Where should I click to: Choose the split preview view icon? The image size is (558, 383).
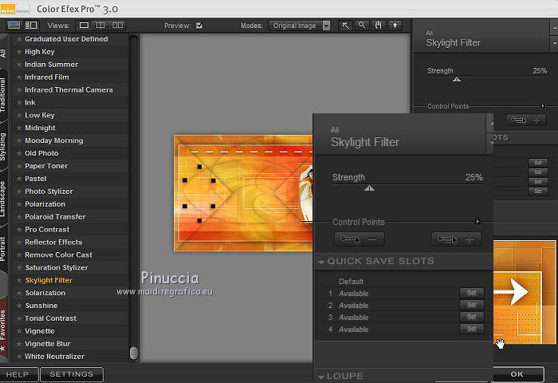pyautogui.click(x=100, y=26)
